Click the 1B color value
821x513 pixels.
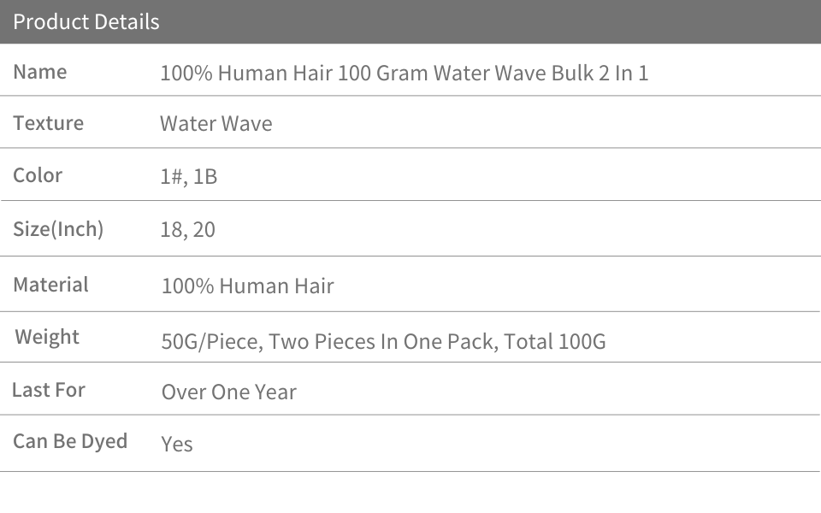pos(205,177)
